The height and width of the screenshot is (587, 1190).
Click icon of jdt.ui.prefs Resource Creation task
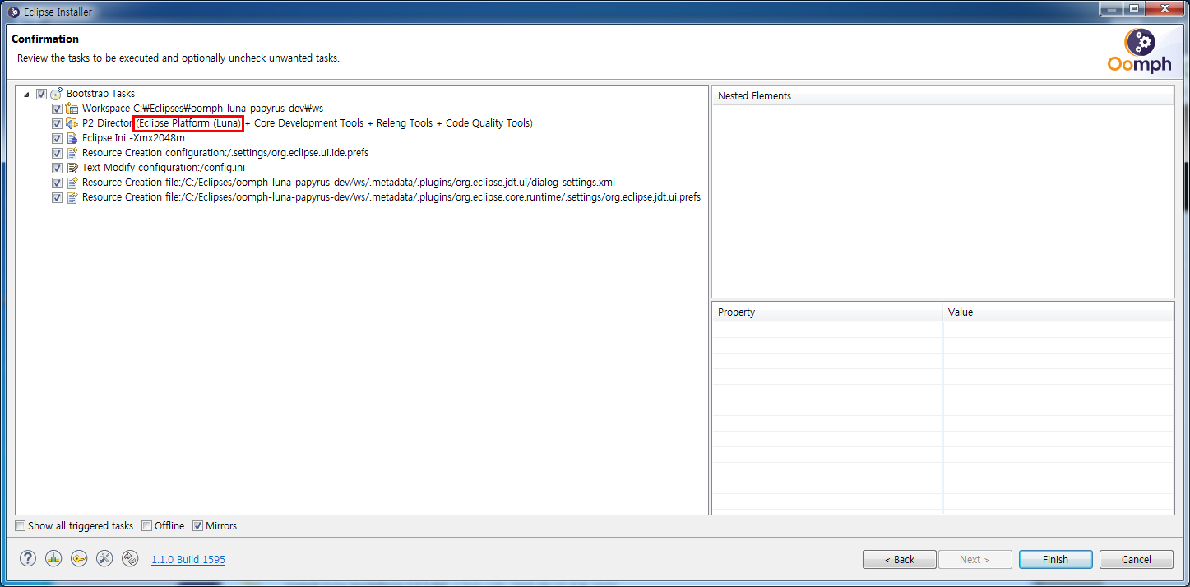(72, 197)
